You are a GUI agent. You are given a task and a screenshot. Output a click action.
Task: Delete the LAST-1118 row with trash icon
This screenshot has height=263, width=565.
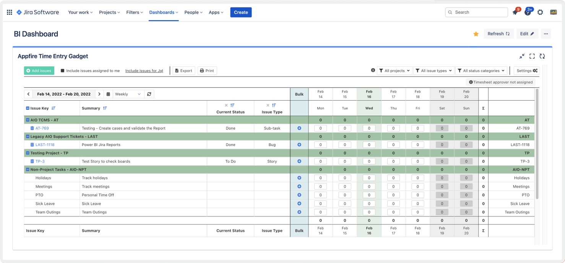click(x=32, y=145)
